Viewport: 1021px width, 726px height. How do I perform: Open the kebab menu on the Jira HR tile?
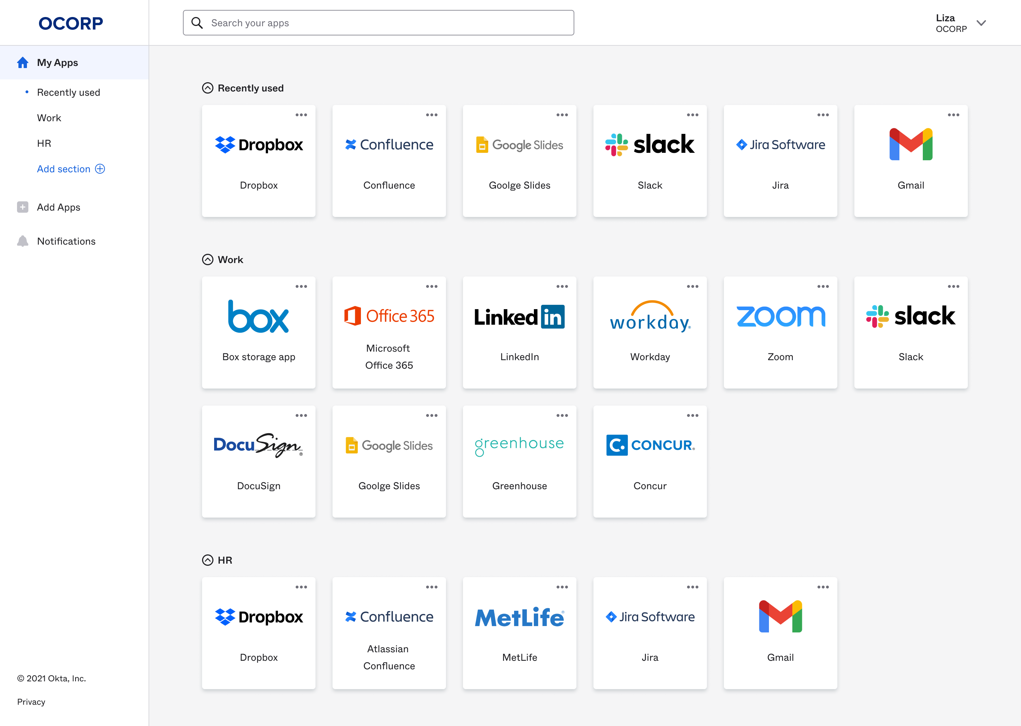coord(693,587)
